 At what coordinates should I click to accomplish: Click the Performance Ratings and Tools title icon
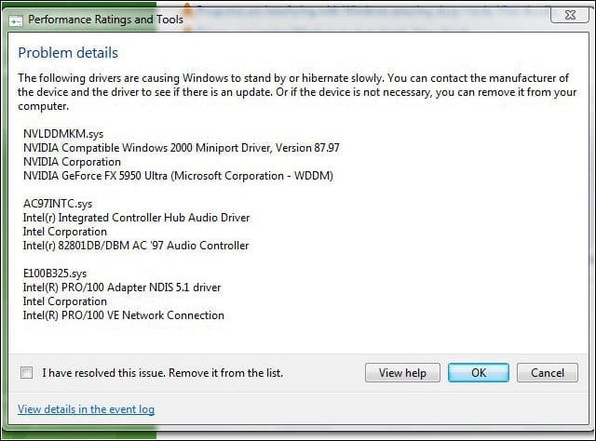pyautogui.click(x=16, y=20)
